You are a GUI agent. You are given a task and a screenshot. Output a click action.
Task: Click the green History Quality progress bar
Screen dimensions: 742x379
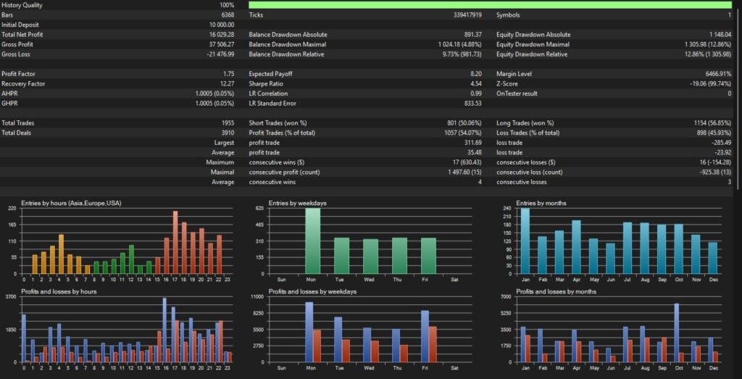click(490, 5)
